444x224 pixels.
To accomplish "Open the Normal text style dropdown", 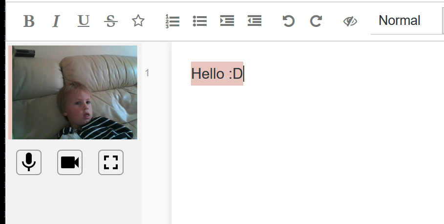I will tap(406, 21).
